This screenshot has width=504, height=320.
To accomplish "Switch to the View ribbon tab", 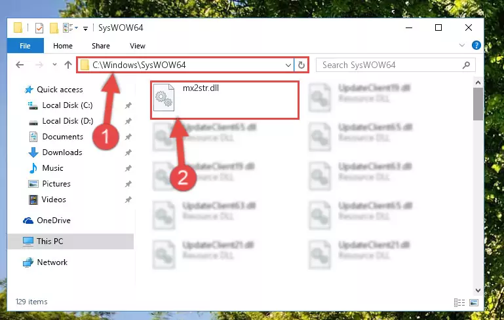I will coord(137,46).
